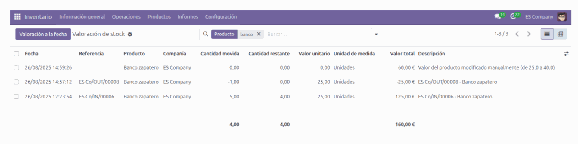The image size is (578, 144).
Task: Open the ES Company switcher
Action: coord(539,17)
